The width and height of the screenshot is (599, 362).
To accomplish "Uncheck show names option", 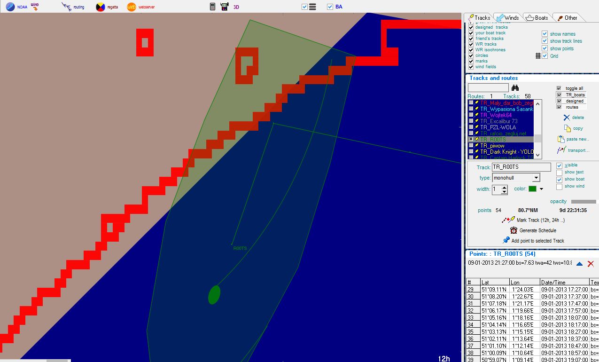I will (x=545, y=34).
